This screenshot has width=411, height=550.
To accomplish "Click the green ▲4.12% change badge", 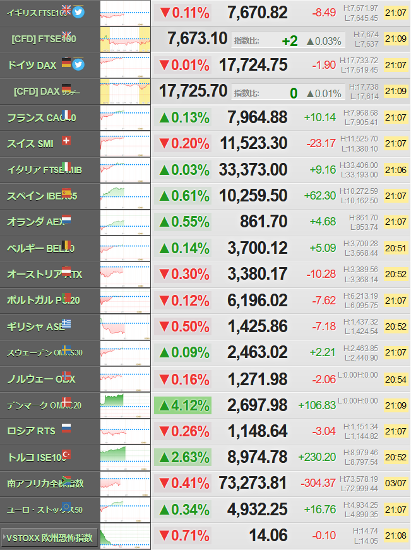I will pyautogui.click(x=182, y=405).
